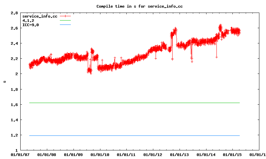Click the '01/01/10' x-axis date label

pyautogui.click(x=100, y=154)
